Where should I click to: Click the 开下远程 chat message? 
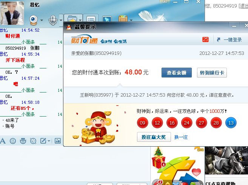(15, 60)
